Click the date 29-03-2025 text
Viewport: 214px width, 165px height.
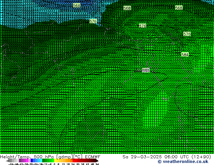coord(146,157)
